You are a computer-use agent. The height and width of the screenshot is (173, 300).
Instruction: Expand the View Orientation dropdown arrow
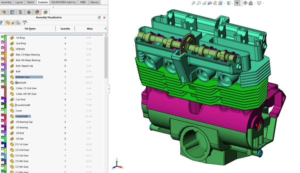click(224, 3)
